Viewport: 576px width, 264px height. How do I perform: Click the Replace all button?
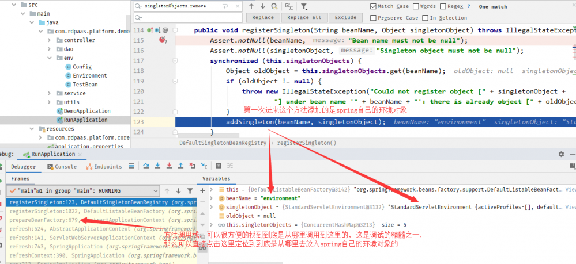point(304,18)
